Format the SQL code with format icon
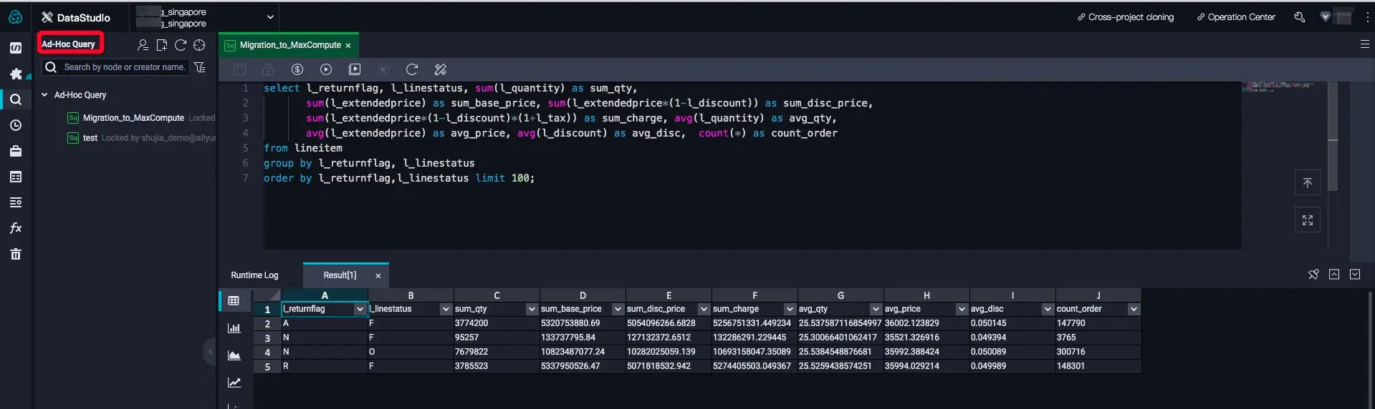The image size is (1375, 409). 441,69
